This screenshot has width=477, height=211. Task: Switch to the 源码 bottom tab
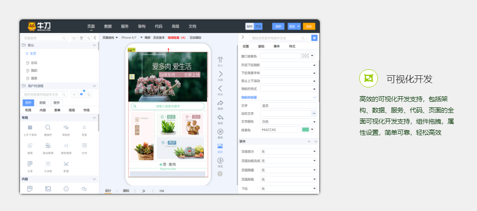point(126,191)
